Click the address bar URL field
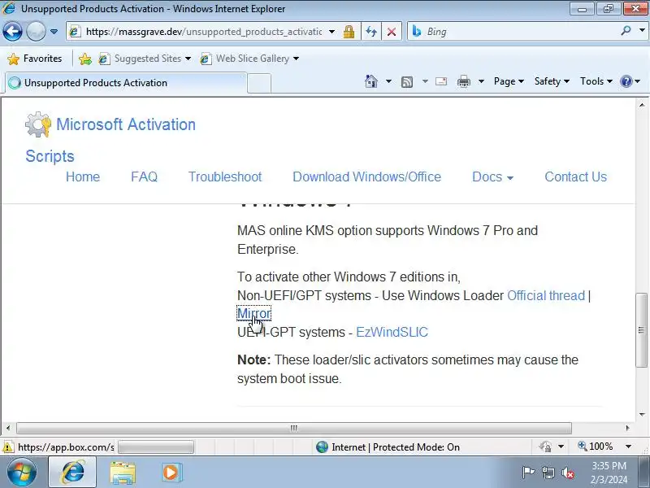The height and width of the screenshot is (488, 650). pyautogui.click(x=203, y=32)
